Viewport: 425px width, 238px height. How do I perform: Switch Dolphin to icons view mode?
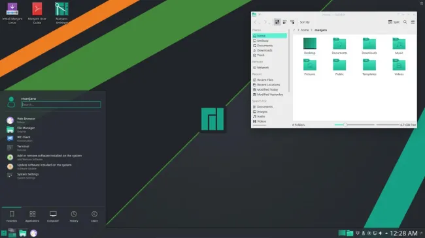click(x=277, y=22)
